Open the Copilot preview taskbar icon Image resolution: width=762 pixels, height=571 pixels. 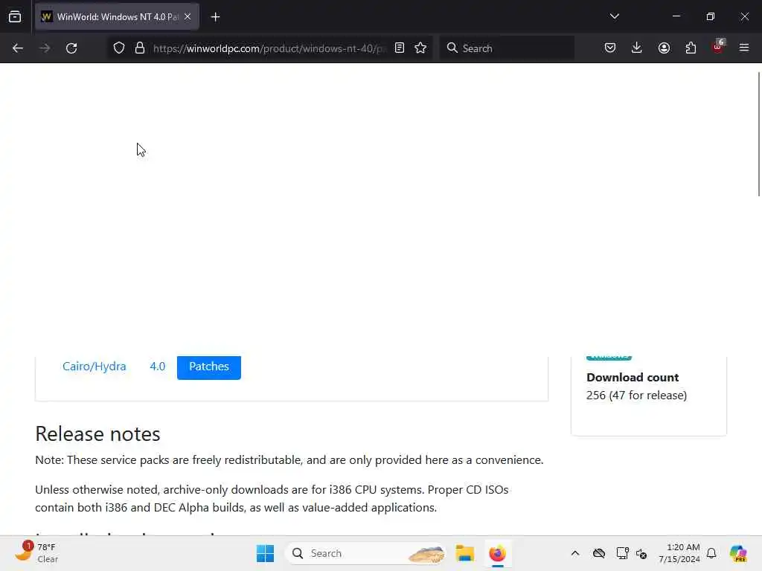(738, 553)
